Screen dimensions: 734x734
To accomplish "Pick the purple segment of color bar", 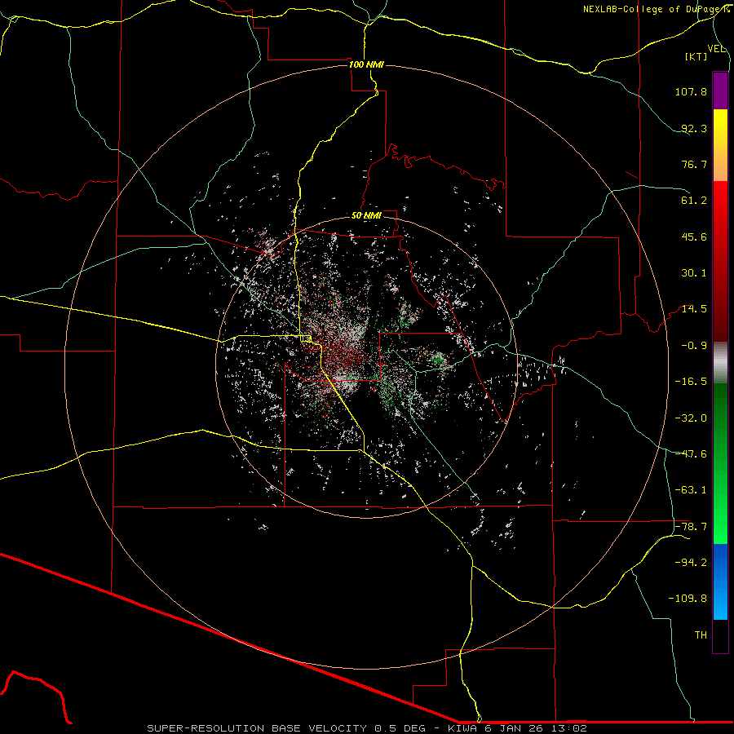I will coord(720,91).
